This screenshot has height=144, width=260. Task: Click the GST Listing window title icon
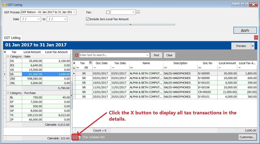[x=5, y=5]
